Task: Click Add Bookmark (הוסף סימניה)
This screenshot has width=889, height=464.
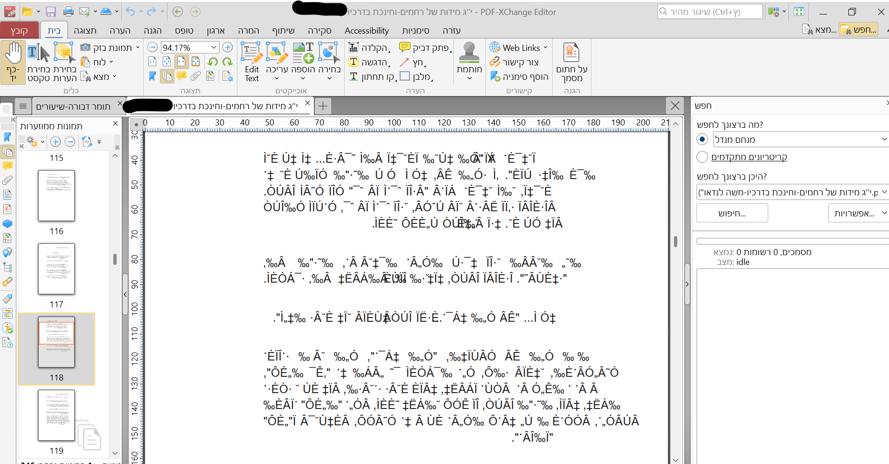Action: pos(519,76)
